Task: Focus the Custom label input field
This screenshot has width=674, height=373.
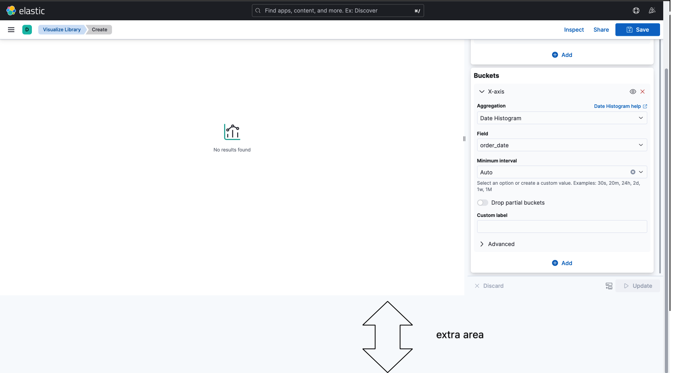Action: click(x=562, y=227)
